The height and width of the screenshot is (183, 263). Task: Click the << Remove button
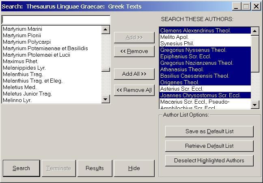(134, 51)
